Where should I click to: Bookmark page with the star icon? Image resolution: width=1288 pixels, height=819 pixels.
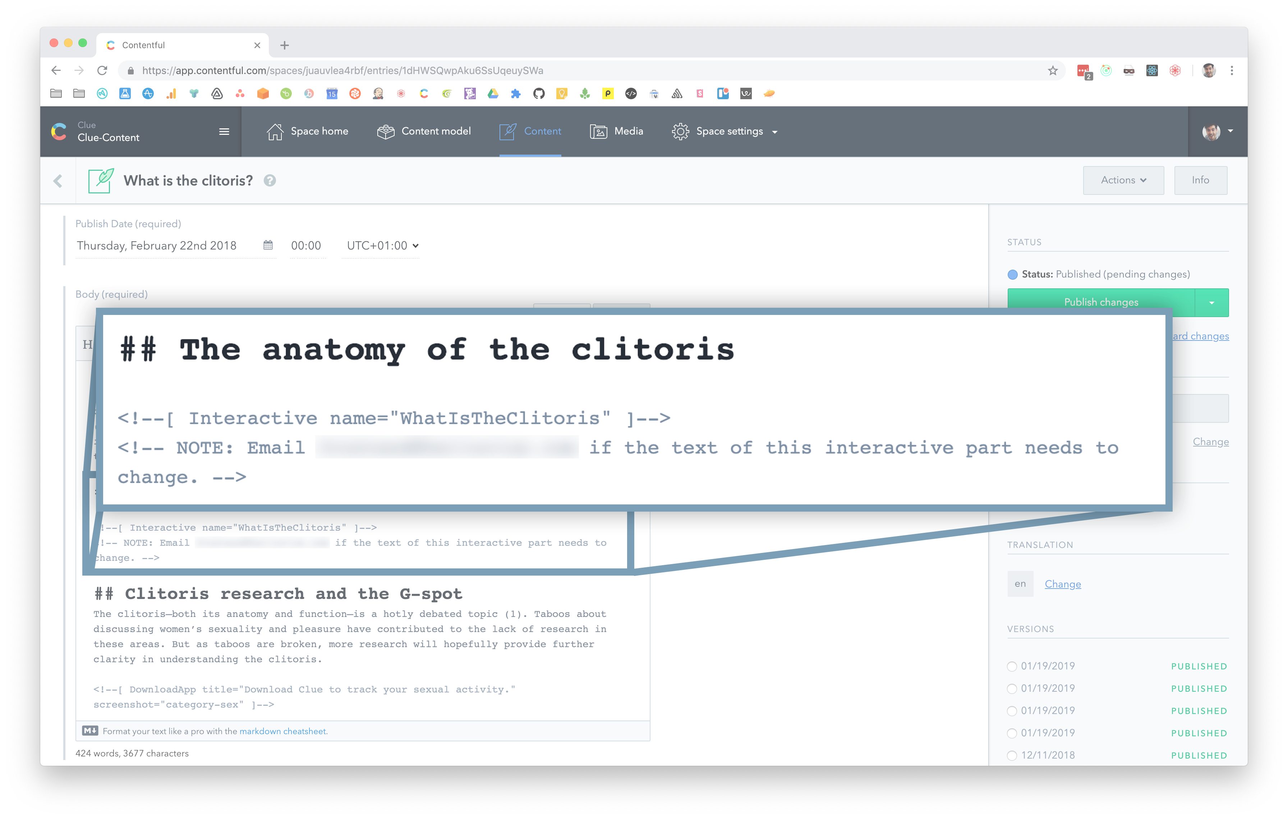pos(1053,70)
